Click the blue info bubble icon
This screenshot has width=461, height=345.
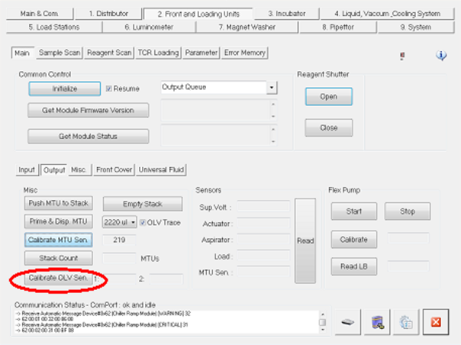(442, 55)
